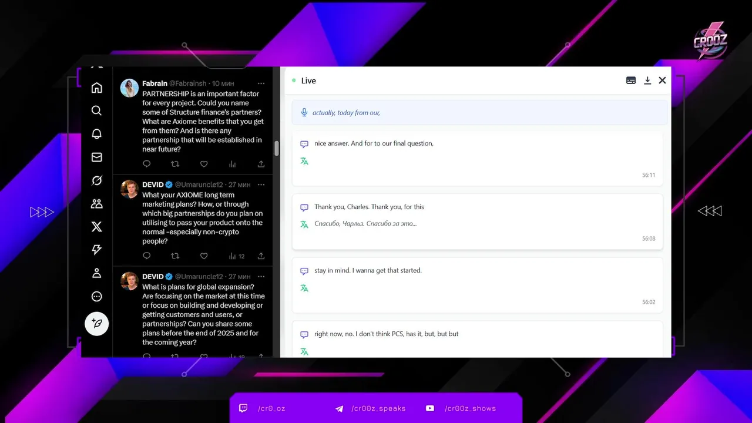Click speech bubble icon on 'nice answer' entry
Image resolution: width=752 pixels, height=423 pixels.
[x=304, y=144]
